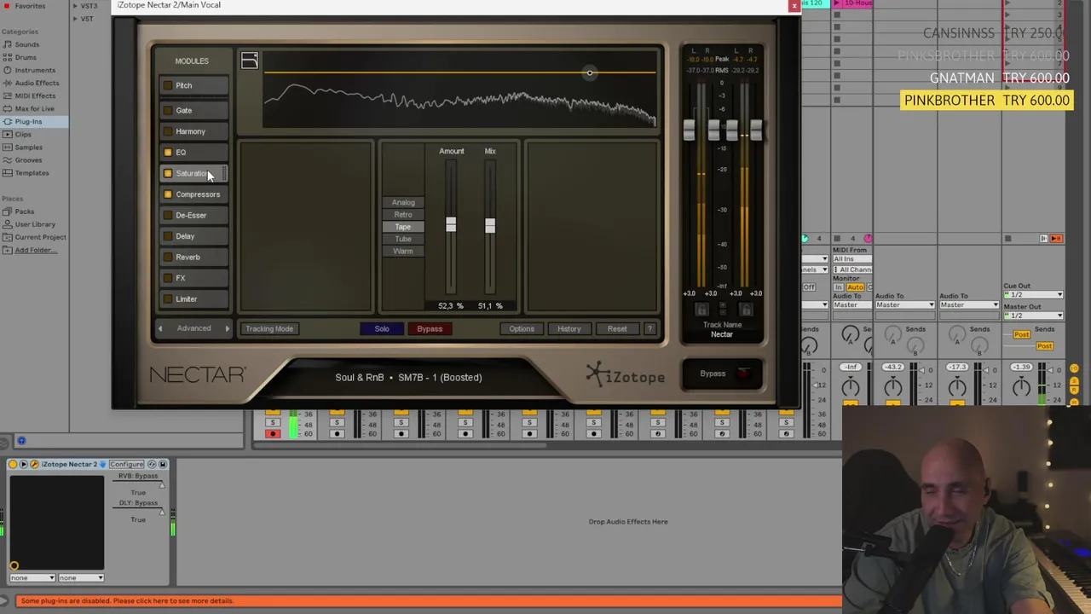Select Tube saturation mode
The width and height of the screenshot is (1091, 614).
click(403, 239)
